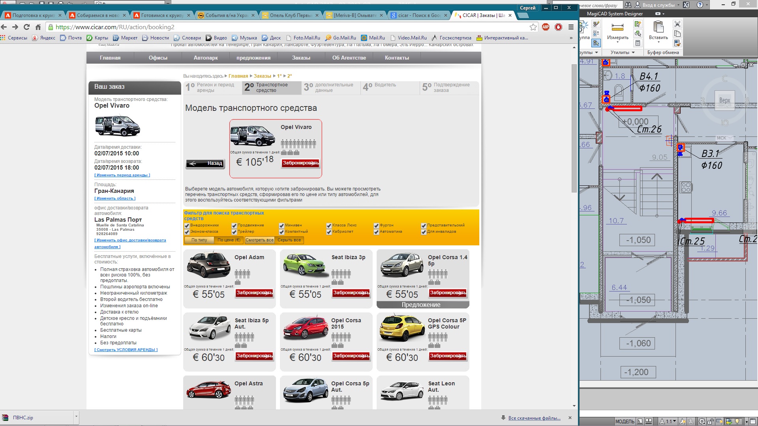Open the Офисы menu item

(x=158, y=58)
